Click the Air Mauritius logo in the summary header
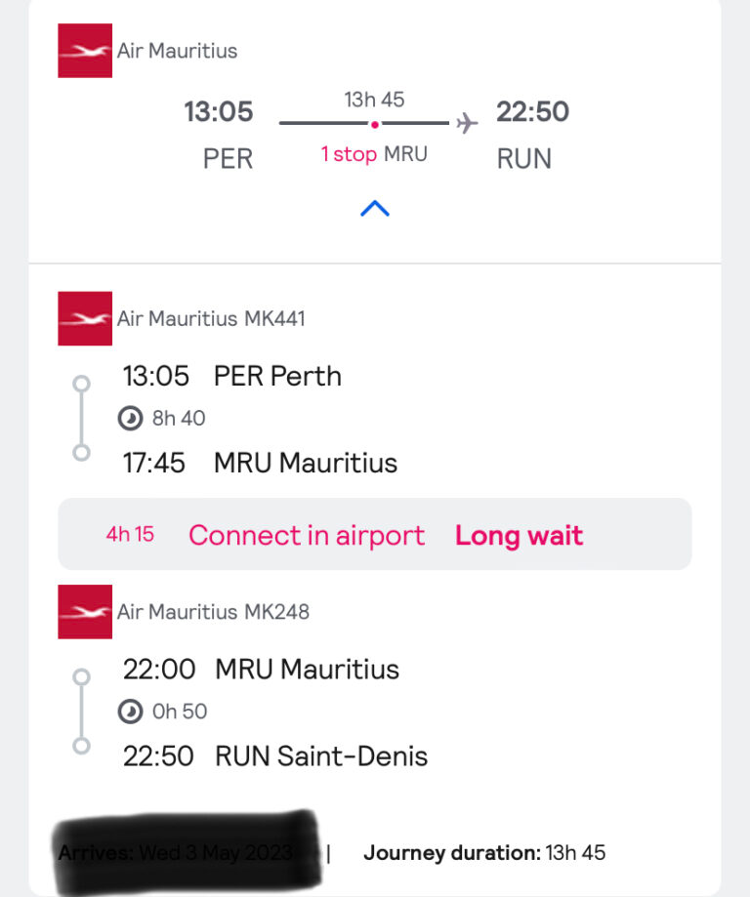This screenshot has height=897, width=750. [85, 51]
